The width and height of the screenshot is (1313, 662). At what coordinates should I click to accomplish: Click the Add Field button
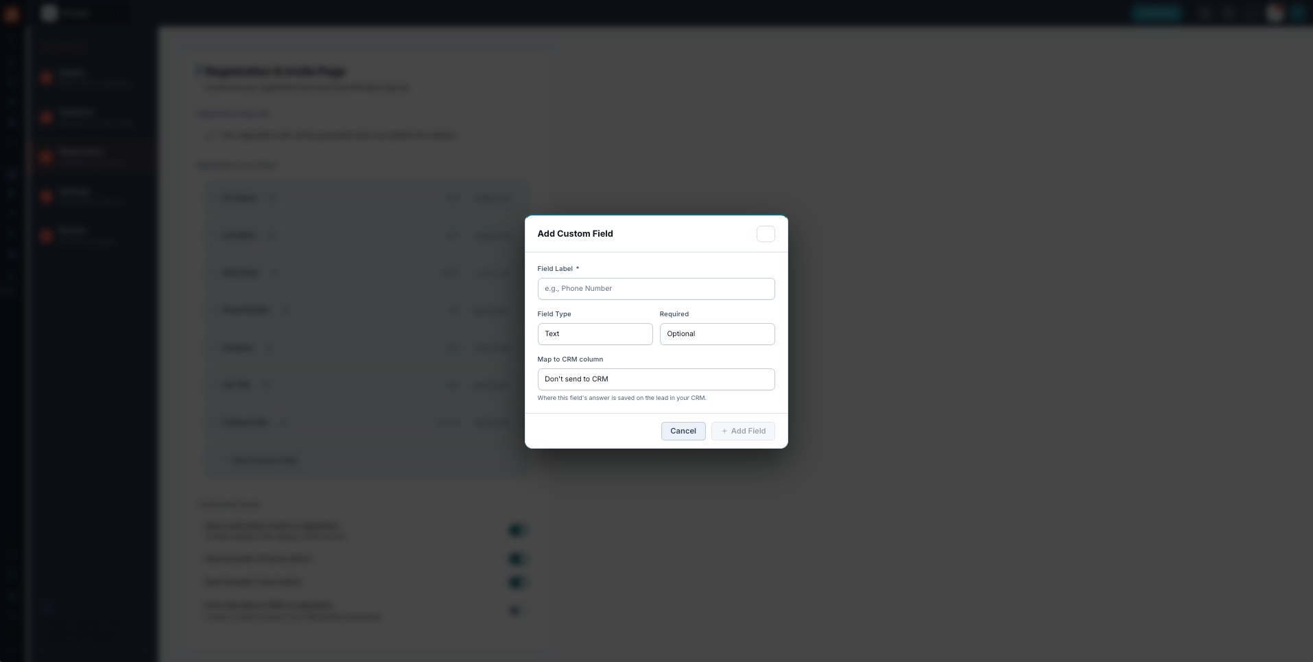(x=743, y=431)
